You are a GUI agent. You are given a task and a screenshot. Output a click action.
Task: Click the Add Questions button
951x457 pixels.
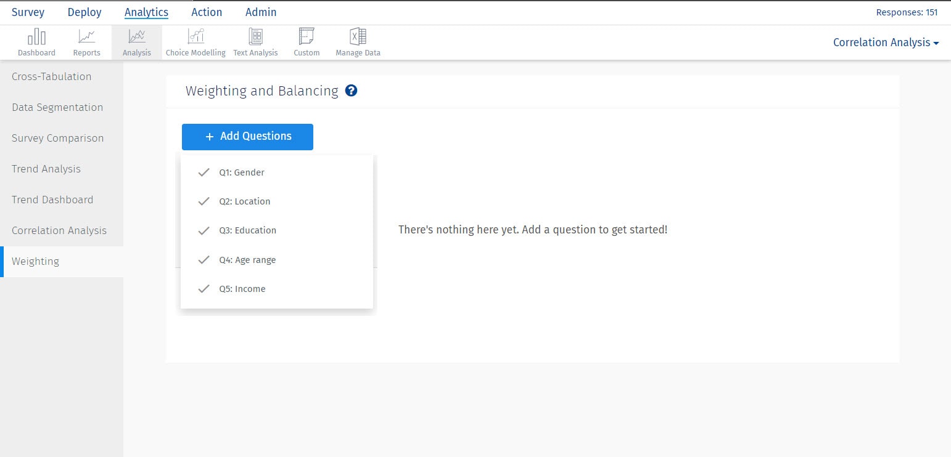tap(247, 136)
